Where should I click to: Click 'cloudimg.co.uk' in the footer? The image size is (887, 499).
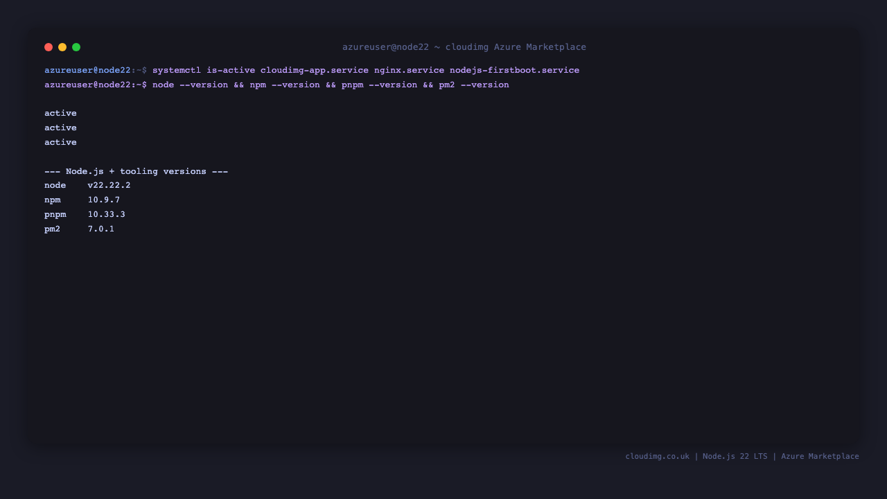pos(658,456)
